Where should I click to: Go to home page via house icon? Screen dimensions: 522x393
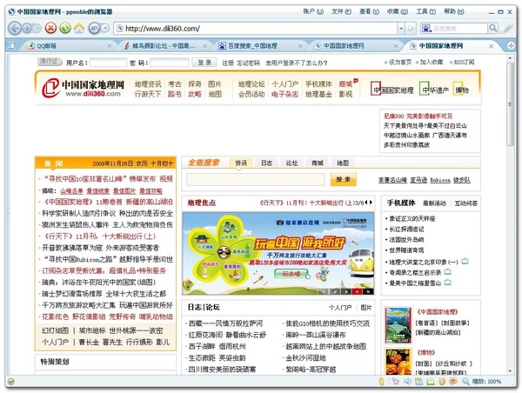(x=79, y=29)
